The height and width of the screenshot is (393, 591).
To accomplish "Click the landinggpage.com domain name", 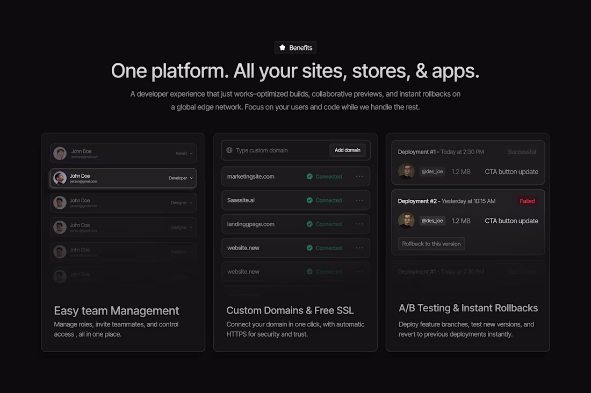I will (x=251, y=224).
